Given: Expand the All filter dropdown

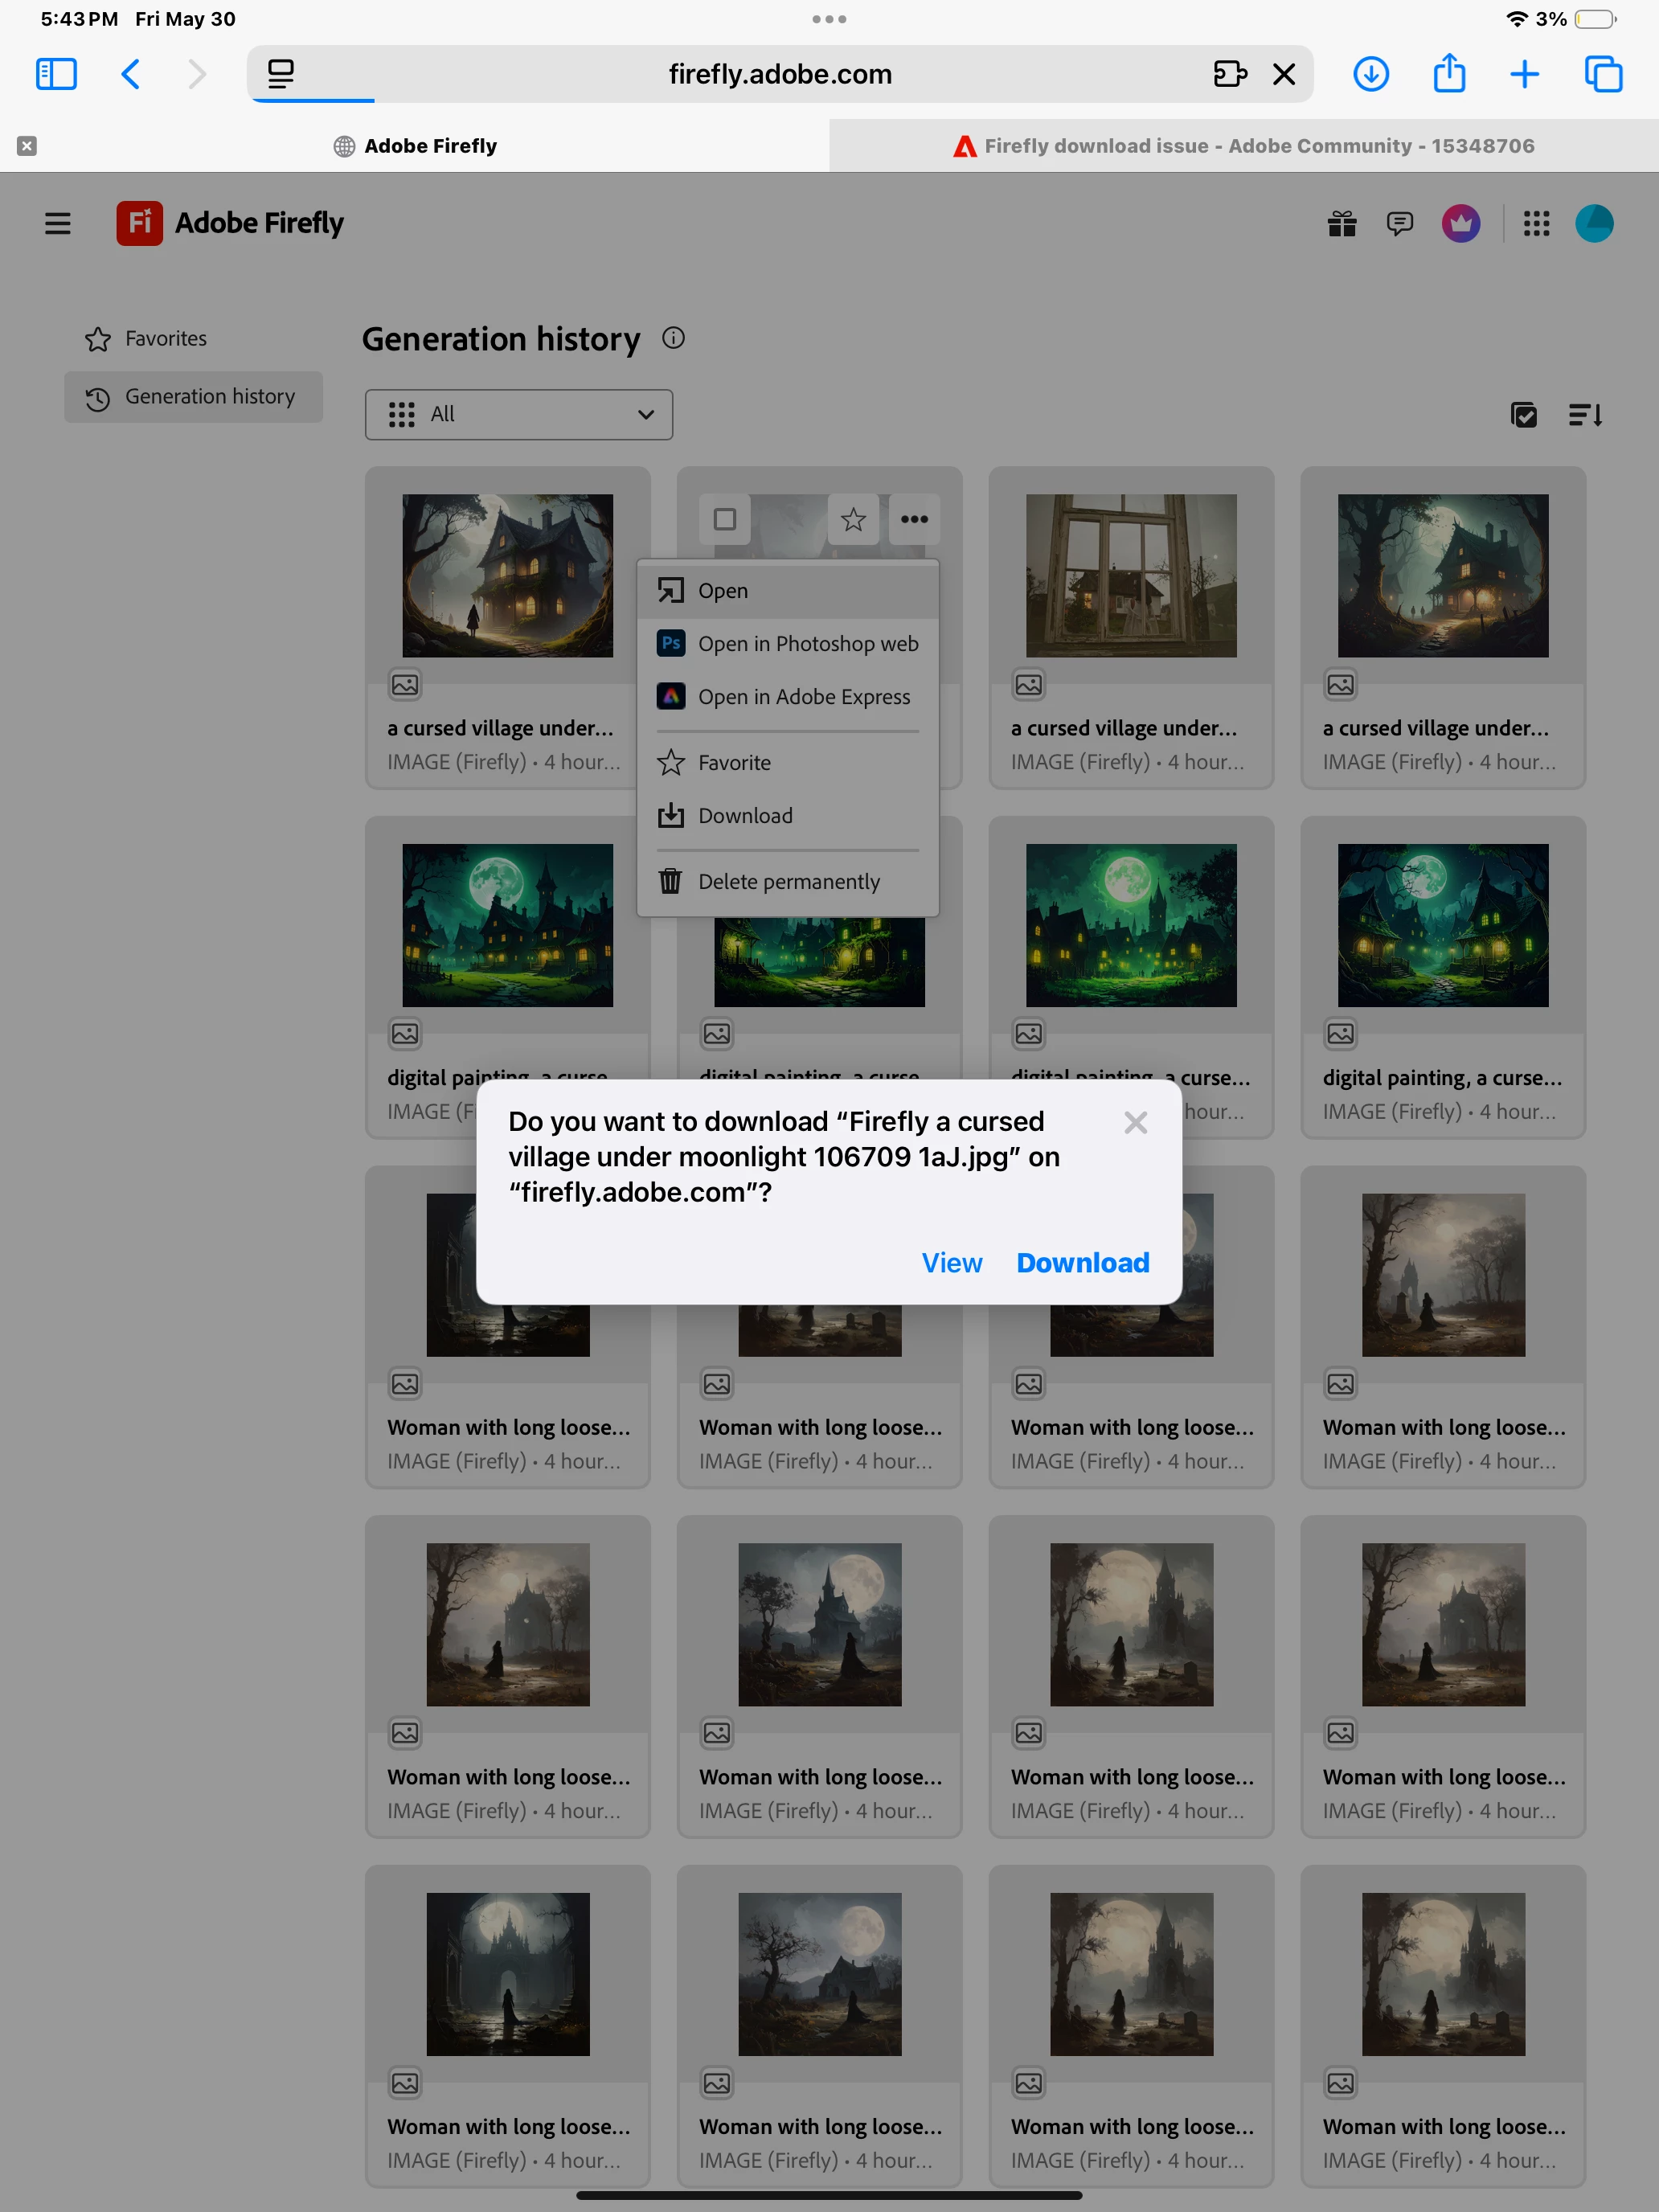Looking at the screenshot, I should coord(518,414).
